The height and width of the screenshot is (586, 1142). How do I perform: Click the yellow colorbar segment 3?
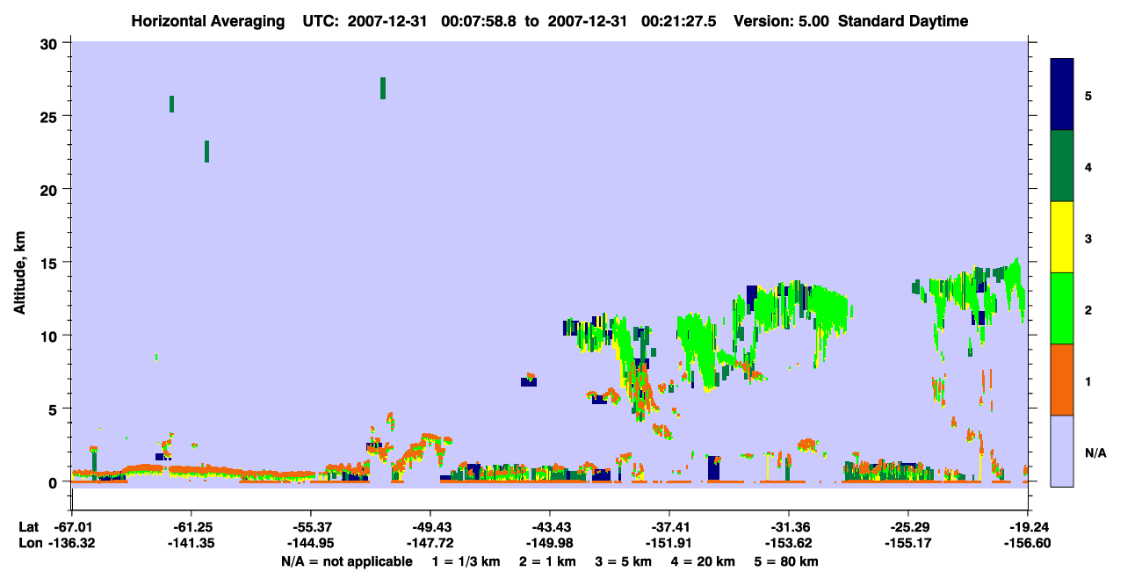pos(1062,237)
